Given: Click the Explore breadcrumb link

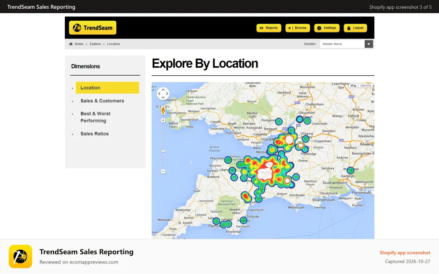Looking at the screenshot, I should [x=95, y=44].
